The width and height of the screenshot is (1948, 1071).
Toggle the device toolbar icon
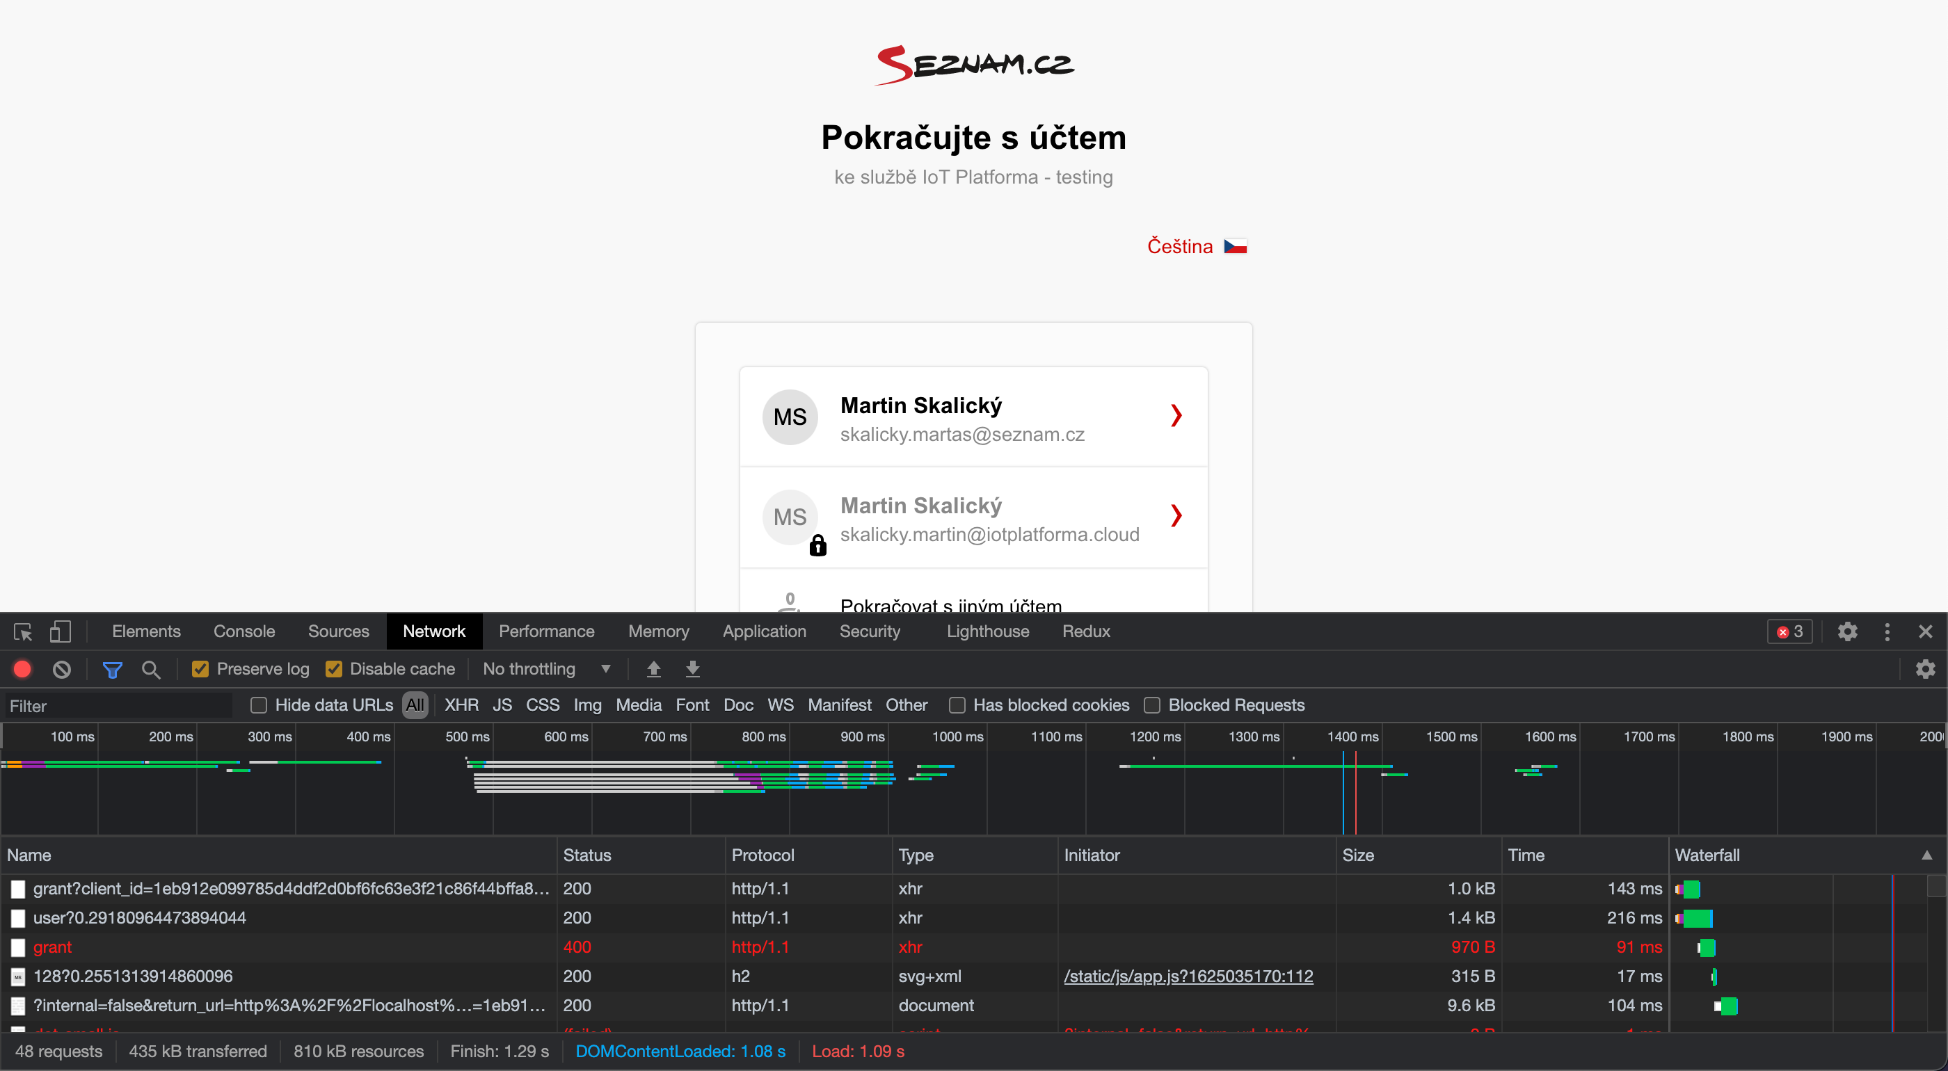pos(60,632)
